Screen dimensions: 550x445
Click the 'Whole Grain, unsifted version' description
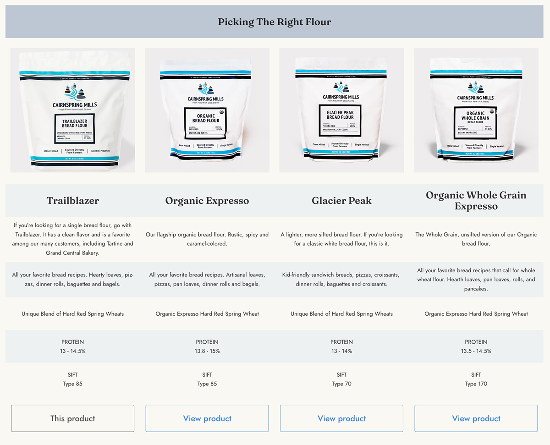476,239
